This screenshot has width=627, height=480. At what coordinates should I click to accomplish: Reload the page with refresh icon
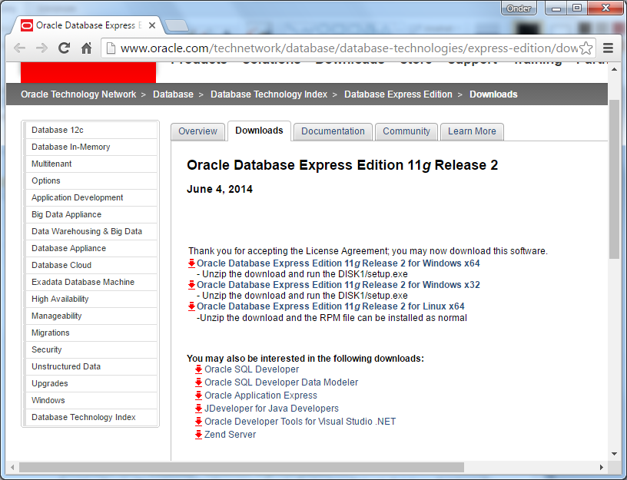pyautogui.click(x=64, y=48)
